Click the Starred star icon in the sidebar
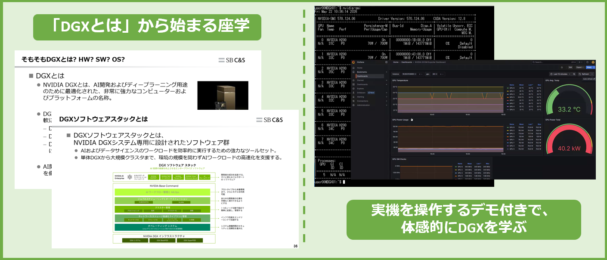Image resolution: width=607 pixels, height=260 pixels. [x=353, y=80]
